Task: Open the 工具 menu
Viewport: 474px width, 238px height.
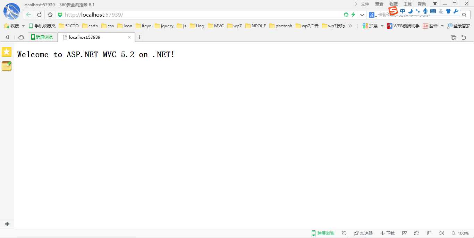Action: point(408,4)
